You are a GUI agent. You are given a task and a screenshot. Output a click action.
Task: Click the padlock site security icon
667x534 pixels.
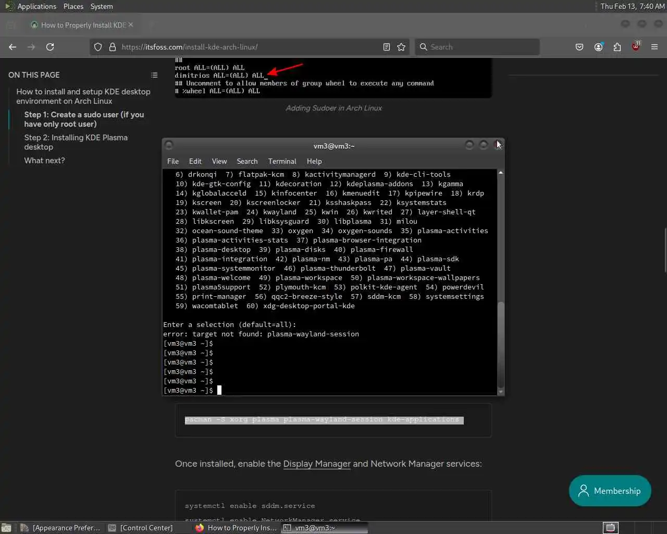pos(112,47)
